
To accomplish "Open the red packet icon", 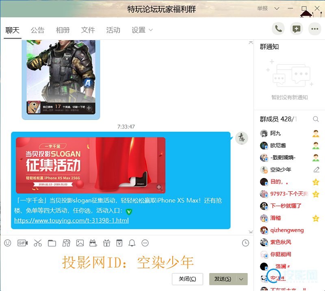I will [x=119, y=243].
